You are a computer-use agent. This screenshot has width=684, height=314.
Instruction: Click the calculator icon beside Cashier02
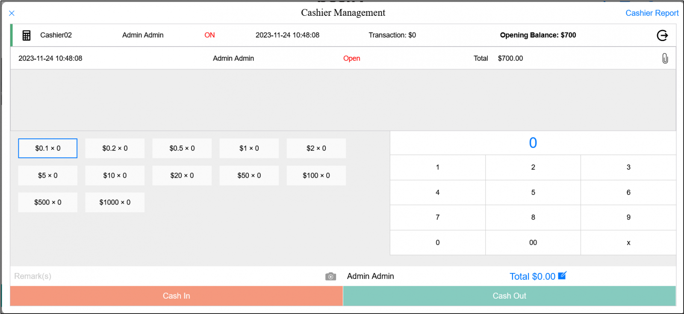point(27,35)
